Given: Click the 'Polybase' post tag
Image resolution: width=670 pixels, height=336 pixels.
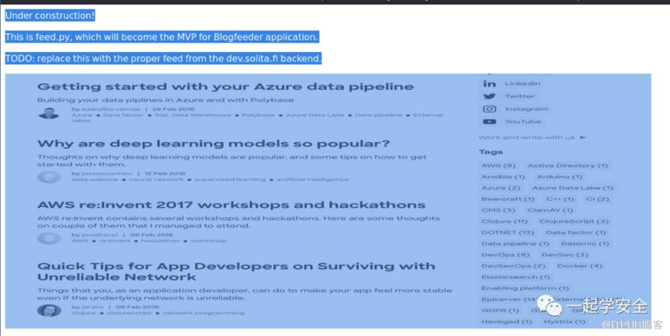Looking at the screenshot, I should click(258, 115).
